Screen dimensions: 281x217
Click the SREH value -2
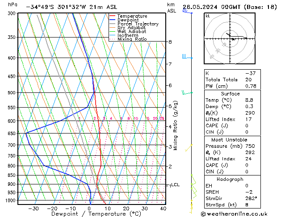249,192
